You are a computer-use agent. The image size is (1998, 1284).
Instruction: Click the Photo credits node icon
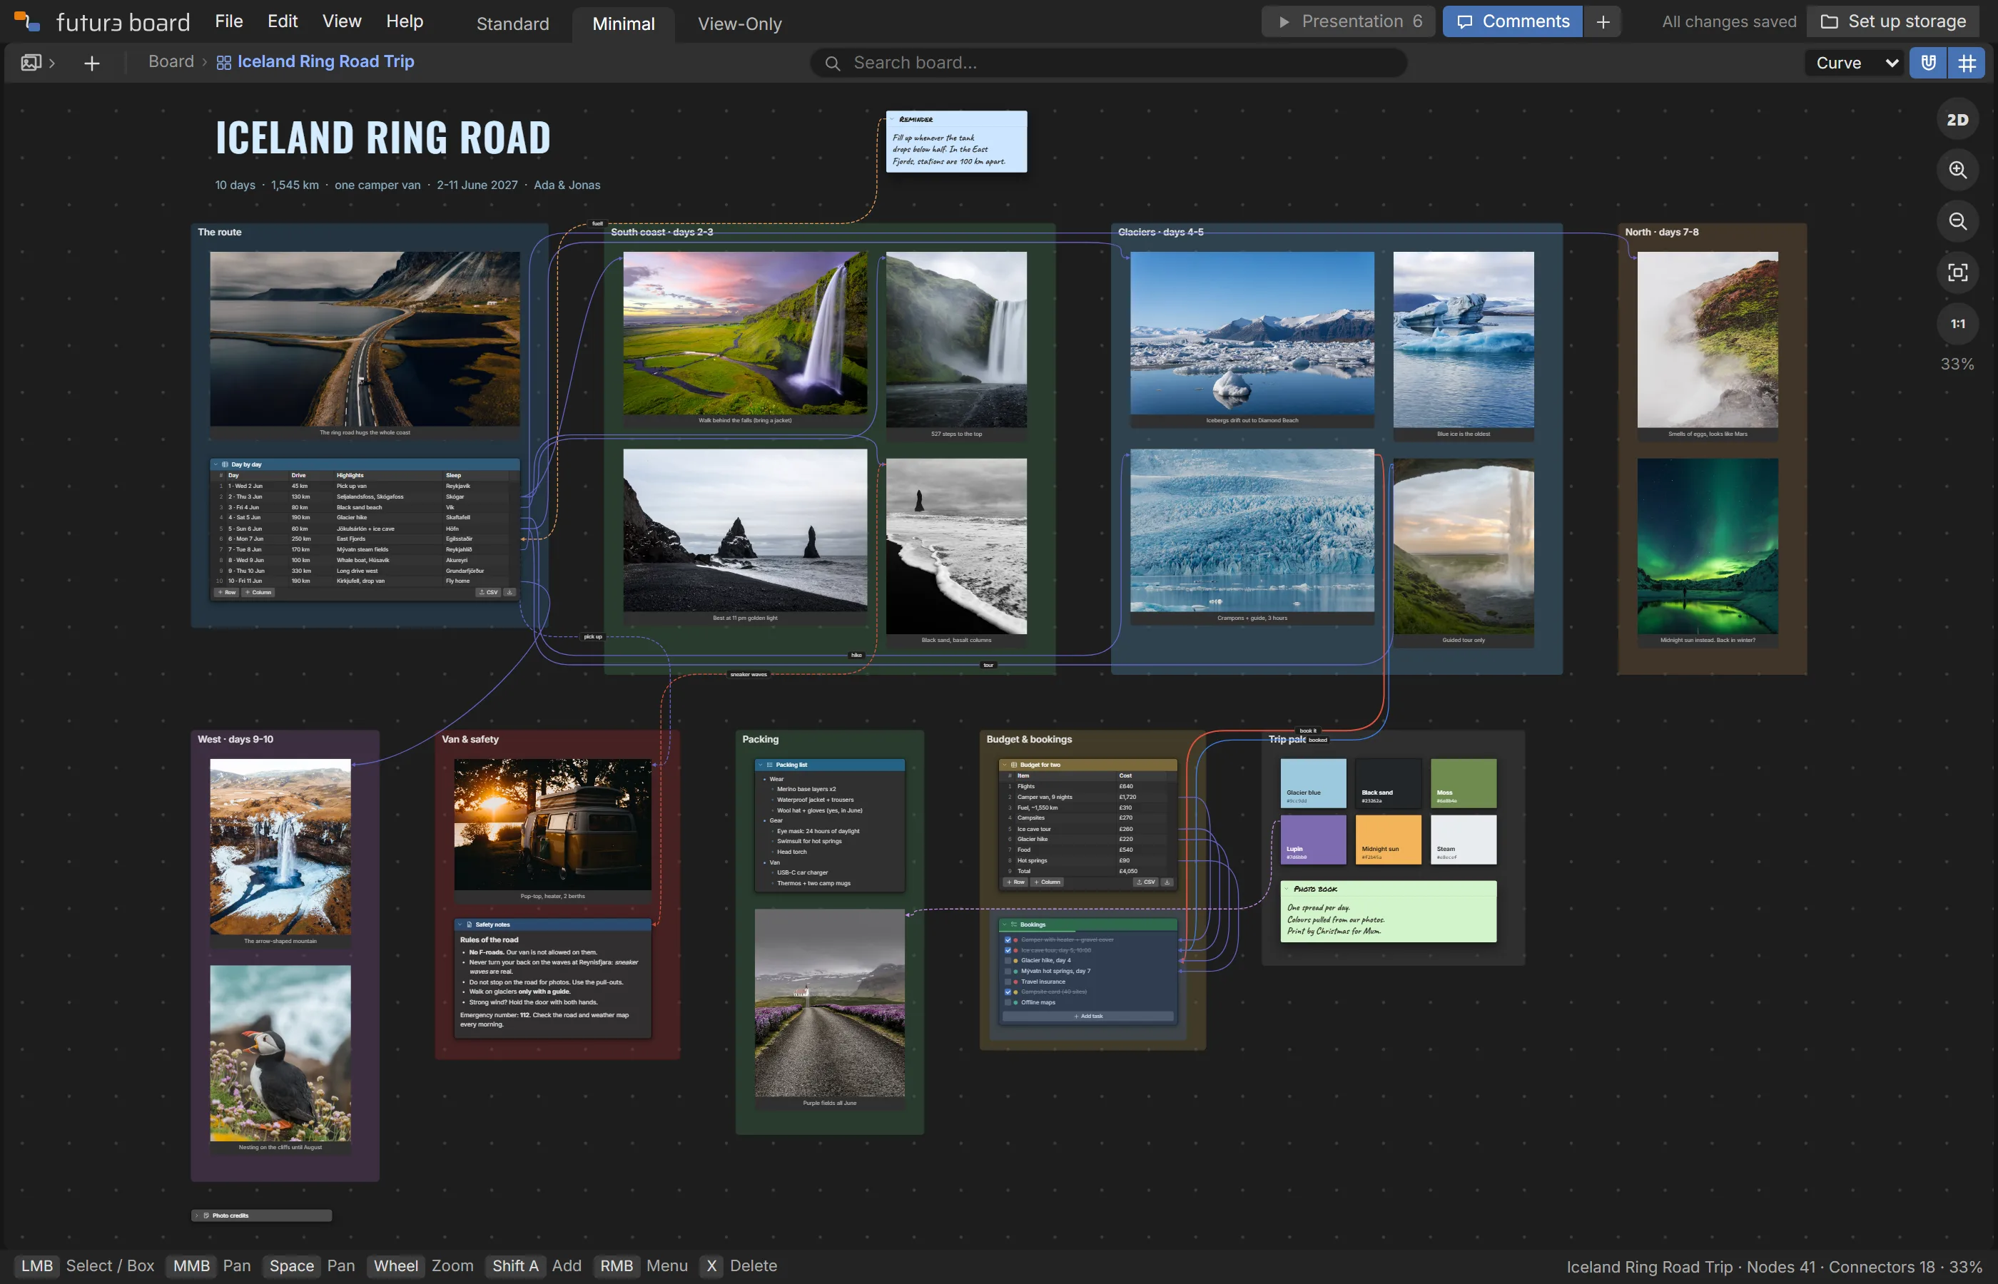[206, 1216]
